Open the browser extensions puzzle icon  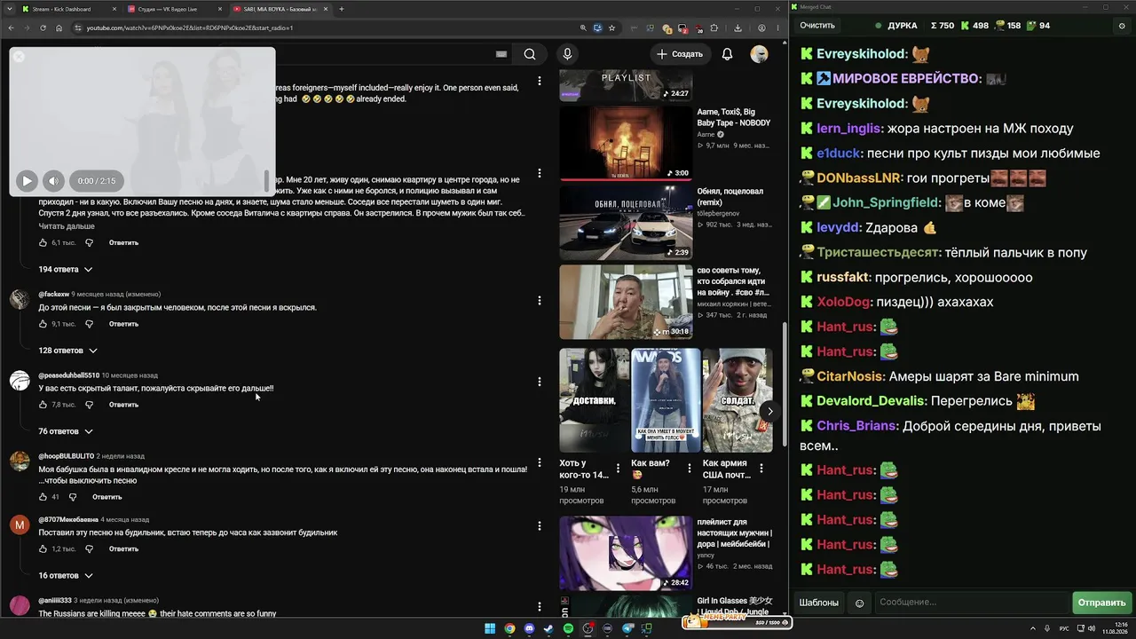(x=714, y=28)
